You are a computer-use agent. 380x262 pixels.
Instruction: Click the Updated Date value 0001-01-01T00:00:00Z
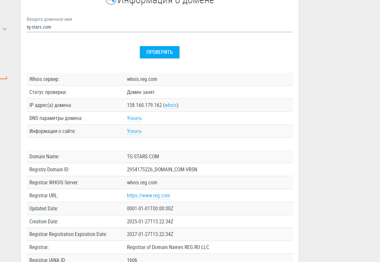click(x=150, y=209)
